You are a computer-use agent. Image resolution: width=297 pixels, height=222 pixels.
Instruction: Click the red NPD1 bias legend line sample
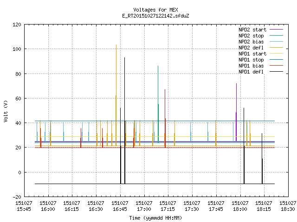click(x=277, y=66)
